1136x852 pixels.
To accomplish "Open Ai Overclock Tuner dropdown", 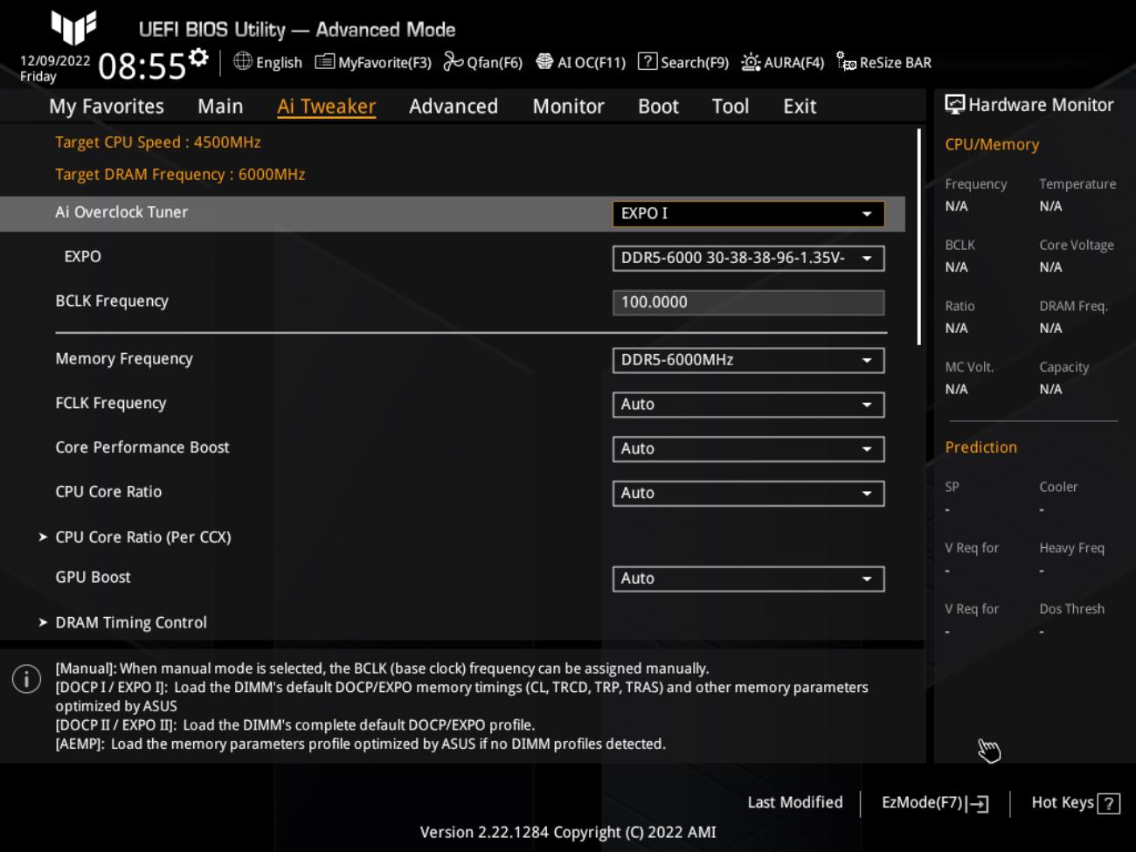I will pos(748,214).
